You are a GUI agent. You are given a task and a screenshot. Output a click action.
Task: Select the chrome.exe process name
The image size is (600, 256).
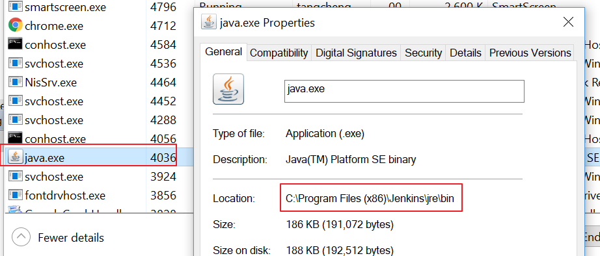54,26
